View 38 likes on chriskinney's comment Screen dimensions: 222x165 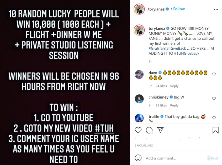pos(161,105)
